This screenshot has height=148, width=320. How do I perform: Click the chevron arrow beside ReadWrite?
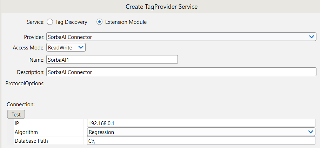pos(81,47)
